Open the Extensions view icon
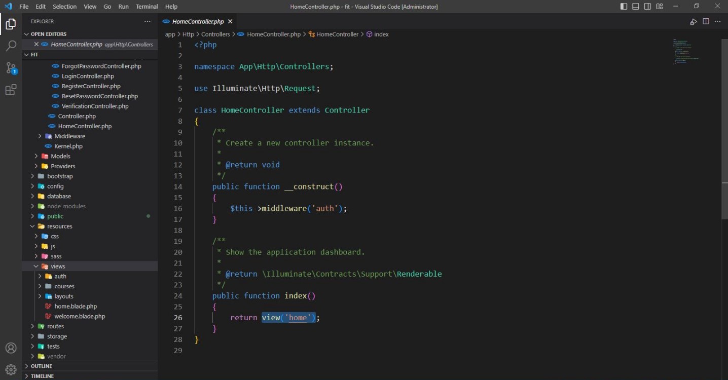The height and width of the screenshot is (380, 728). pyautogui.click(x=11, y=90)
